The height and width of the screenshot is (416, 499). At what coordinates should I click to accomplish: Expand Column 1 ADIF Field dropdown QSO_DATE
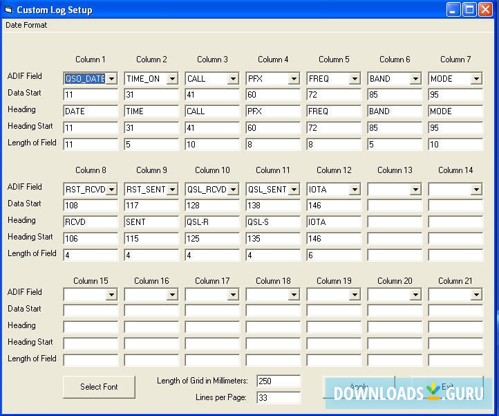[112, 78]
